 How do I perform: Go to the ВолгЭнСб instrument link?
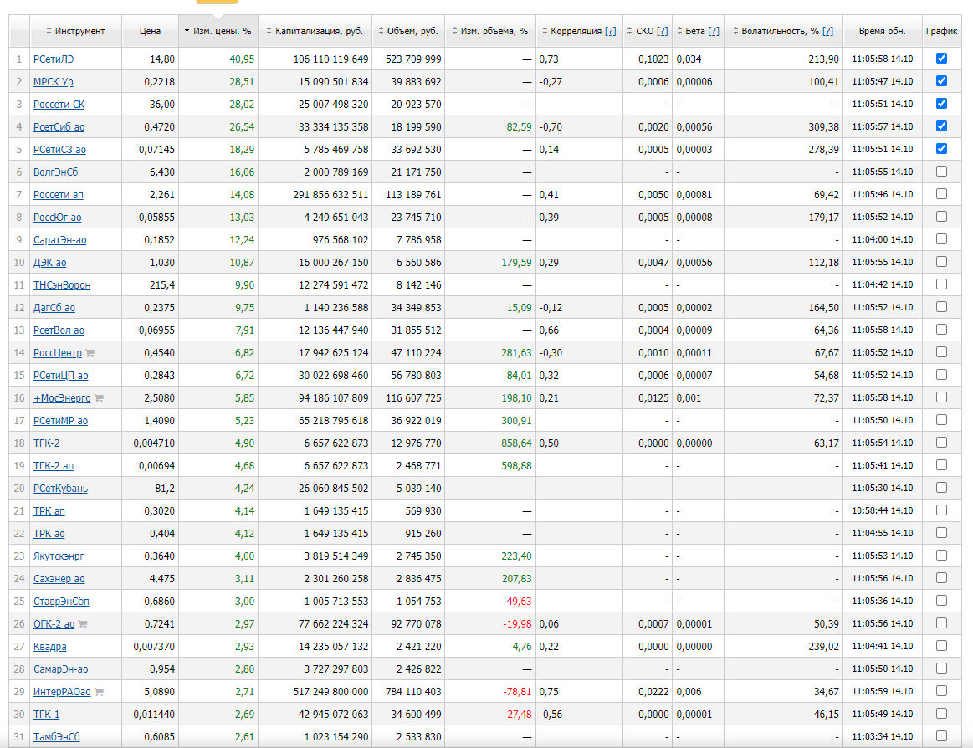56,172
